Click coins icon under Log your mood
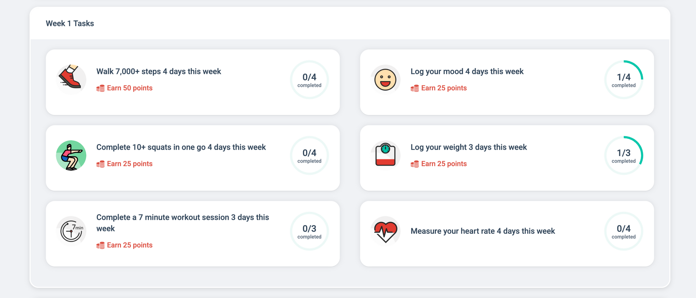Image resolution: width=696 pixels, height=298 pixels. click(414, 88)
